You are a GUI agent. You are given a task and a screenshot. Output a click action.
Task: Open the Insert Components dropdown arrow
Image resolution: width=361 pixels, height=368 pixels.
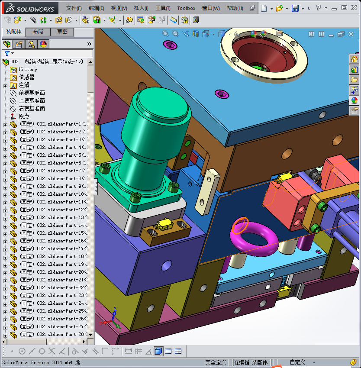click(x=25, y=20)
